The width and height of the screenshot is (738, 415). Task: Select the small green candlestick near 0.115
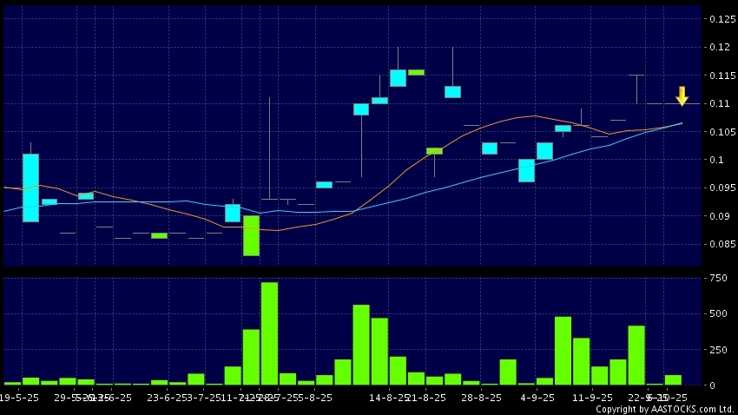(416, 72)
